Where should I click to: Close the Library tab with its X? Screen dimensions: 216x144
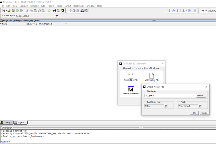coord(12,122)
